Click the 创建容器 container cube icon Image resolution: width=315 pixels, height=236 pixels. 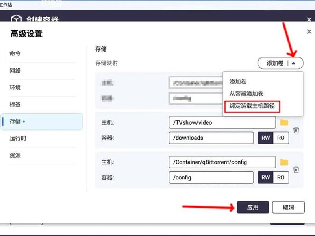(x=16, y=18)
